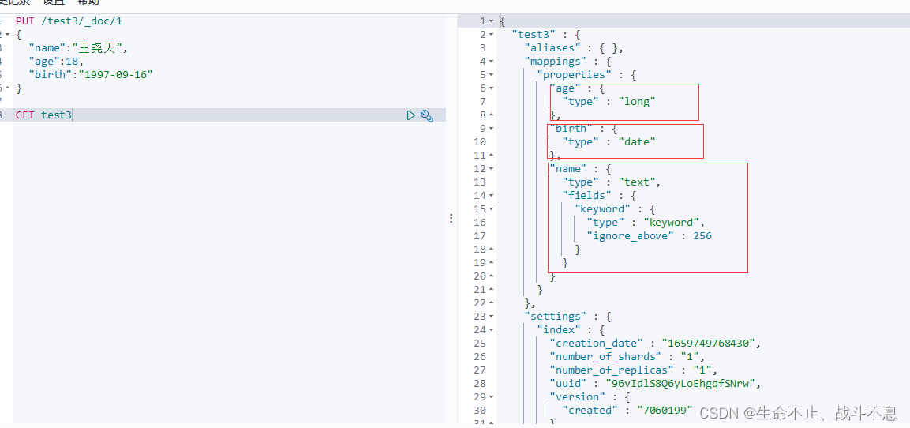Click the panel resize handle dots
The height and width of the screenshot is (428, 910).
pos(451,218)
